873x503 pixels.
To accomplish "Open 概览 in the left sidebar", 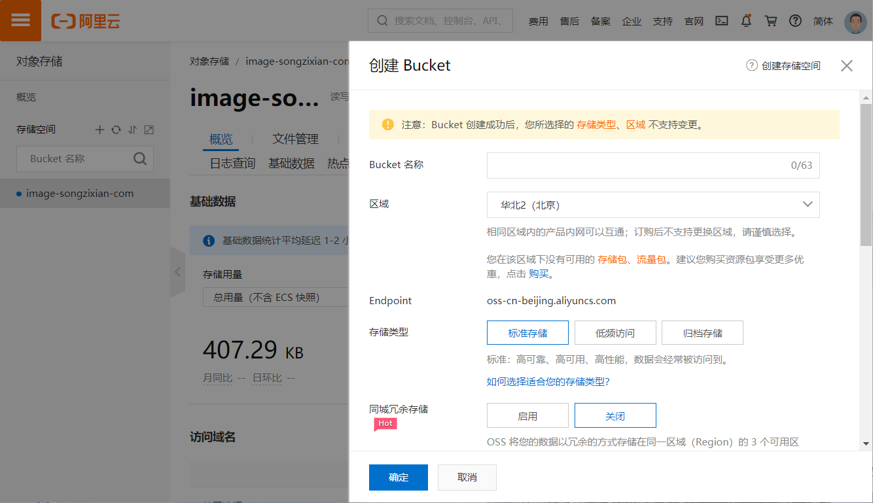I will 26,97.
